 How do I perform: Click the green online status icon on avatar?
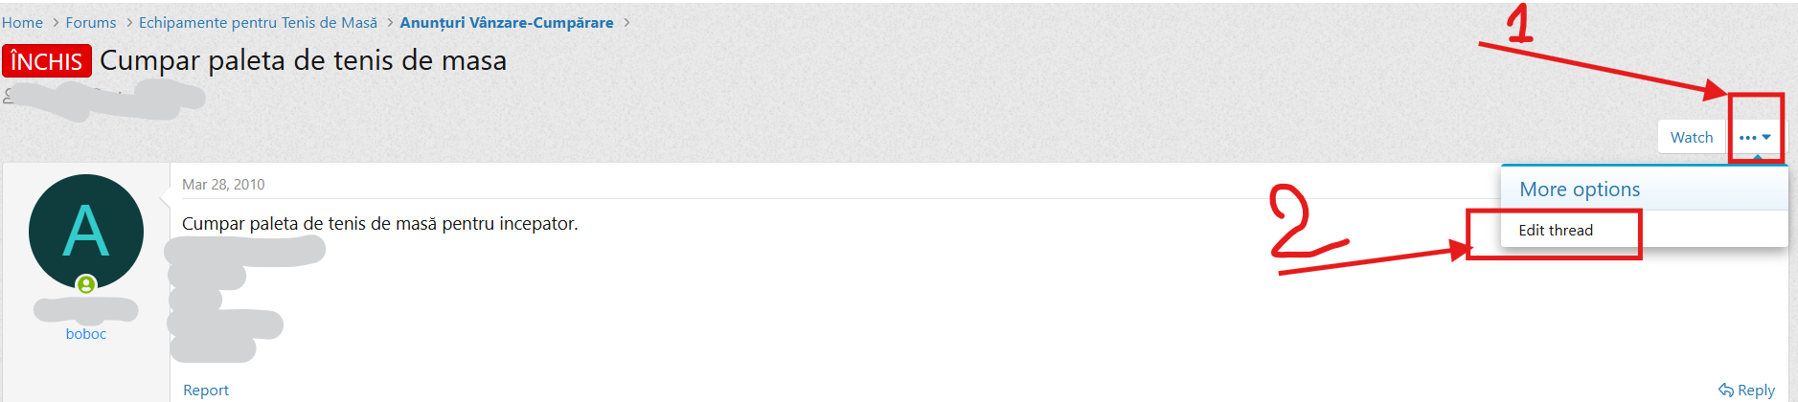pos(86,284)
